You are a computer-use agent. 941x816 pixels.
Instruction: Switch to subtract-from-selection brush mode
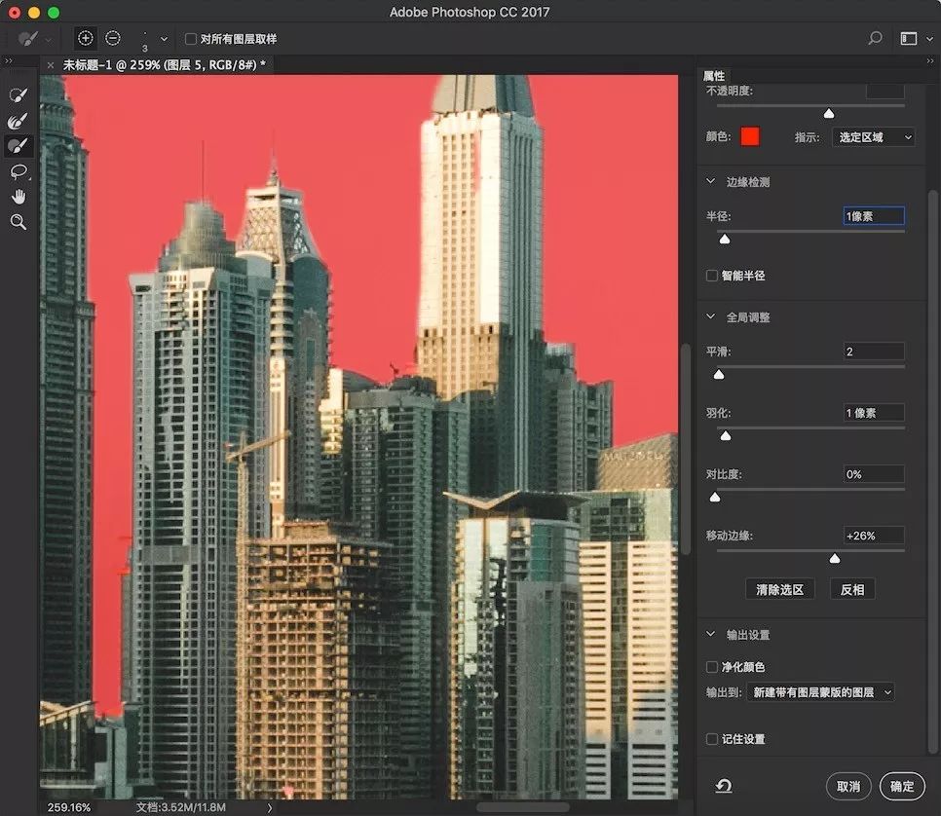click(112, 38)
